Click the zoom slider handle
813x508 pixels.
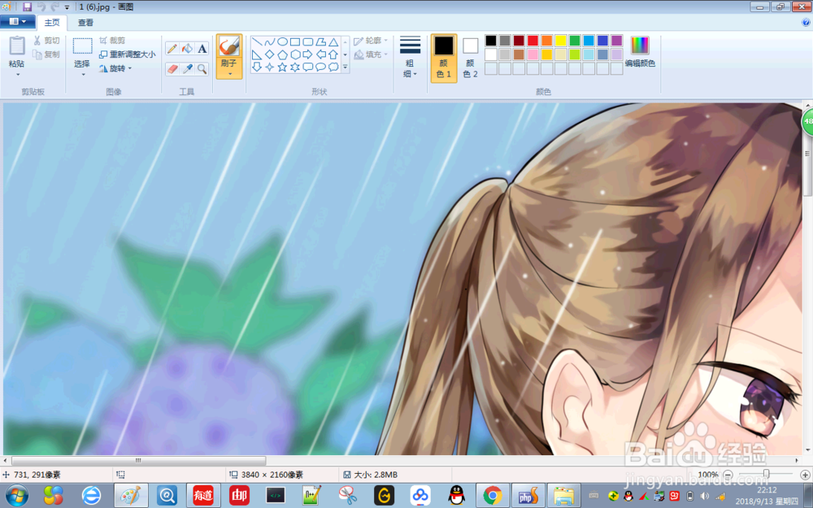click(x=767, y=475)
